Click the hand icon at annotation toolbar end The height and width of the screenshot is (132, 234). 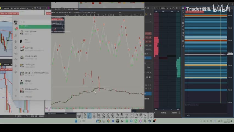click(x=151, y=116)
